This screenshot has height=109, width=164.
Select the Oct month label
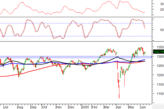pos(45,107)
